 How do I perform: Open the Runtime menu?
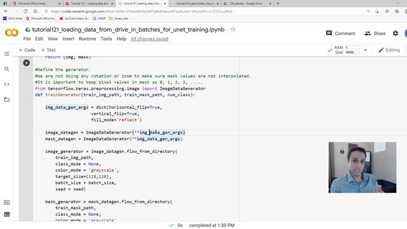pyautogui.click(x=88, y=39)
